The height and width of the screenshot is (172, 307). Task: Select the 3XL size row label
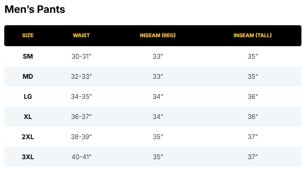[28, 157]
